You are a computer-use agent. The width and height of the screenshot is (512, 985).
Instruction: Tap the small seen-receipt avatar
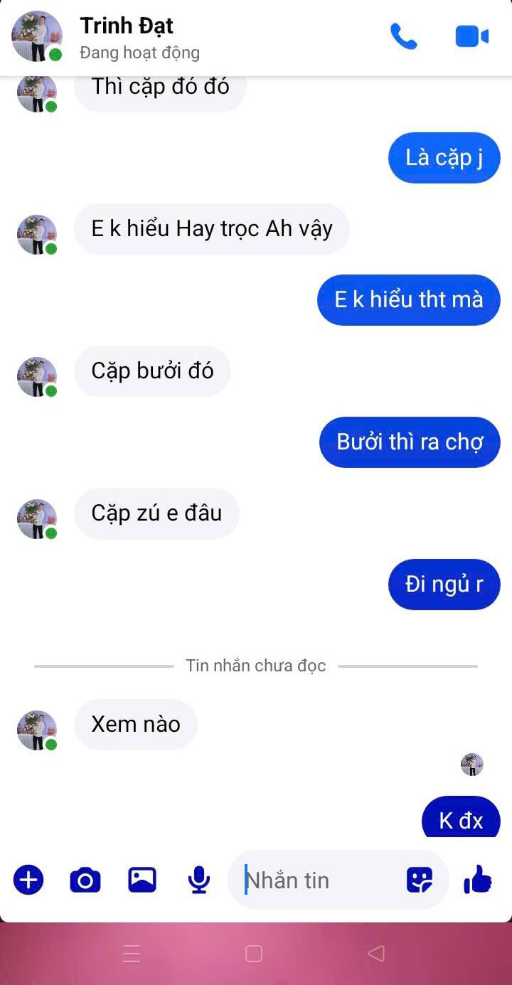pyautogui.click(x=472, y=765)
